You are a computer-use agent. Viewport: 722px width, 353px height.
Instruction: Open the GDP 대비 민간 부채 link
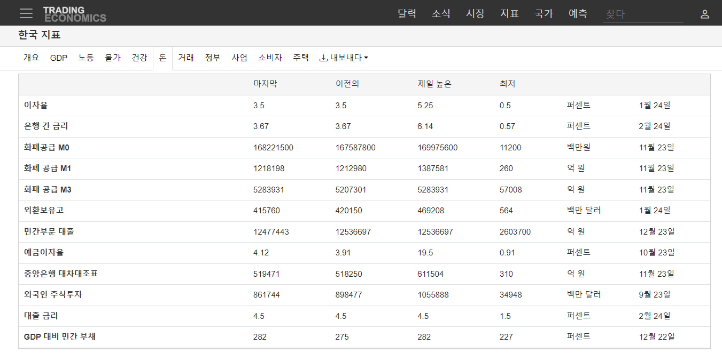click(x=60, y=337)
